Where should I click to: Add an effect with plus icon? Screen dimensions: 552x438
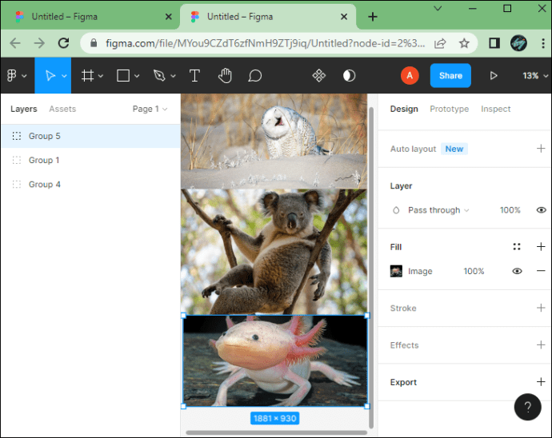[x=541, y=344]
